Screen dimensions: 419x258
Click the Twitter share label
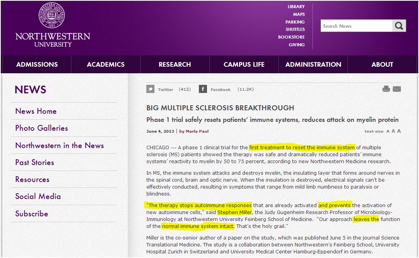(165, 89)
